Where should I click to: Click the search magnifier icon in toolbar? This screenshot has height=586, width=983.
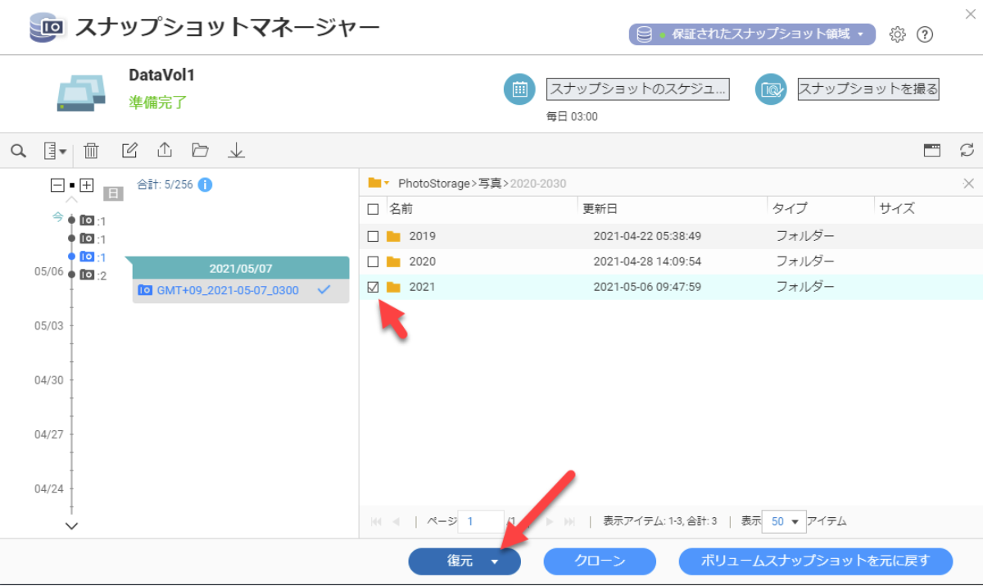[18, 151]
